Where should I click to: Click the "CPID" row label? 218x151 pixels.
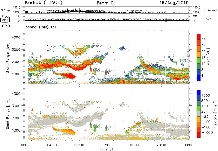click(6, 26)
